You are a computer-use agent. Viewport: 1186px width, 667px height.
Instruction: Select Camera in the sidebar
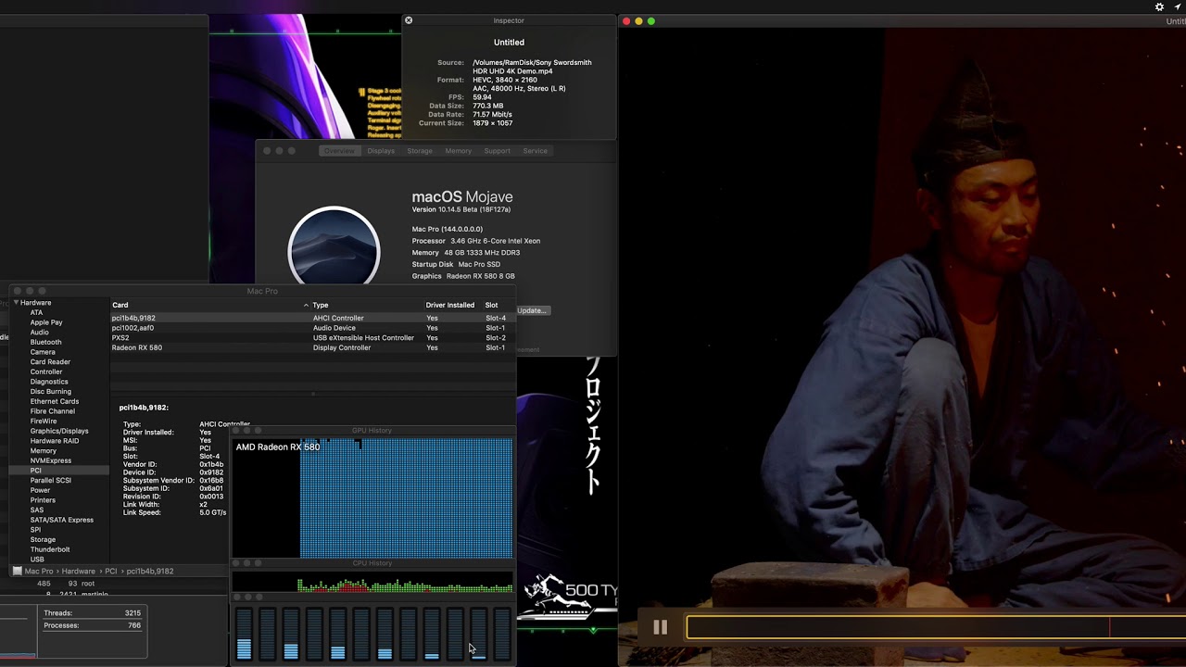tap(43, 352)
